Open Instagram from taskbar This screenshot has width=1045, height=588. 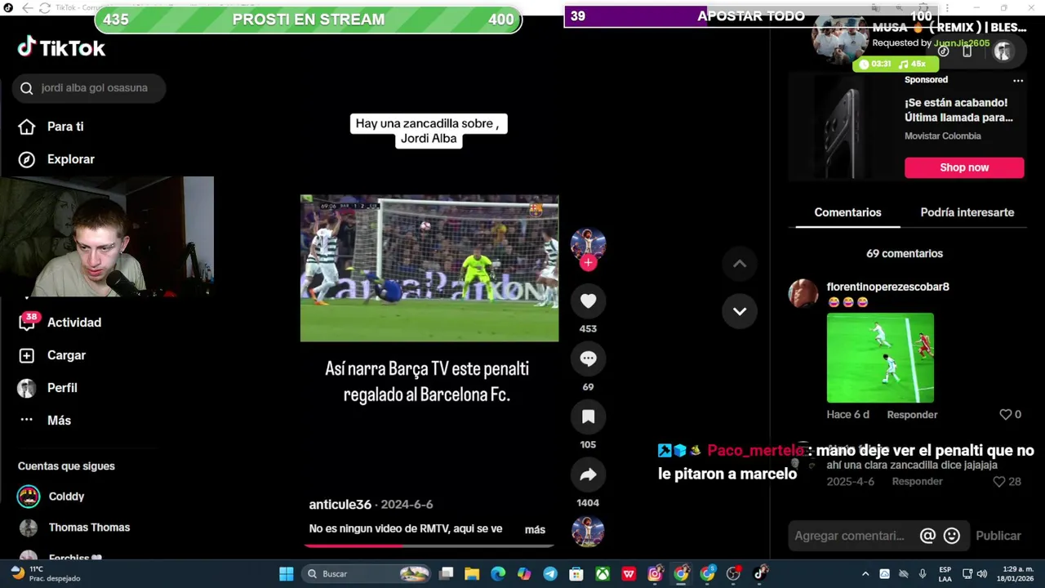point(655,574)
